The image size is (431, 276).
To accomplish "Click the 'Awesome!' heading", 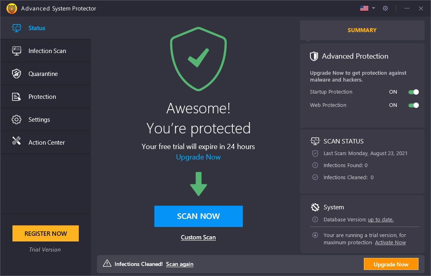I will [x=199, y=108].
